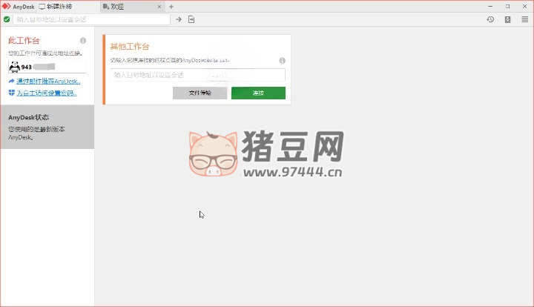Open the address book icon
The width and height of the screenshot is (534, 307).
pyautogui.click(x=507, y=19)
